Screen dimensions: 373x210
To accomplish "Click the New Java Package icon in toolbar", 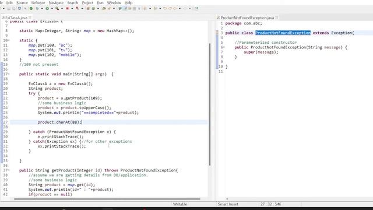I will (88, 9).
